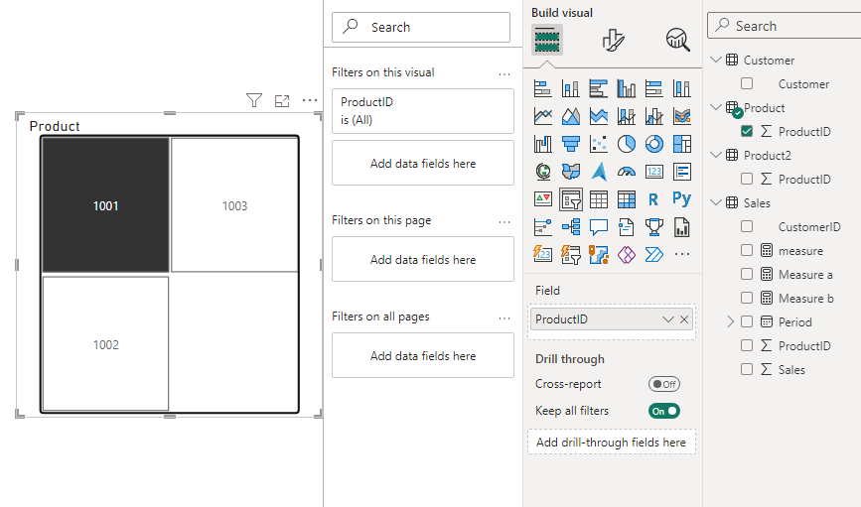Expand the Period hierarchy
The image size is (861, 507).
coord(730,321)
